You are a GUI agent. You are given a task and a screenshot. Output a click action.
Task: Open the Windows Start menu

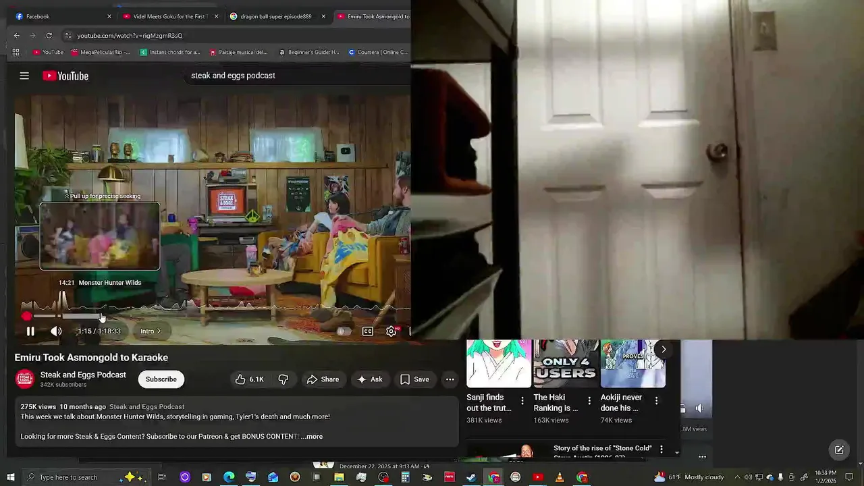click(x=10, y=477)
